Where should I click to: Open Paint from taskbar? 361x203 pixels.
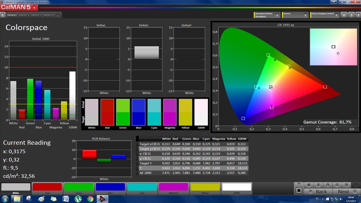point(42,199)
